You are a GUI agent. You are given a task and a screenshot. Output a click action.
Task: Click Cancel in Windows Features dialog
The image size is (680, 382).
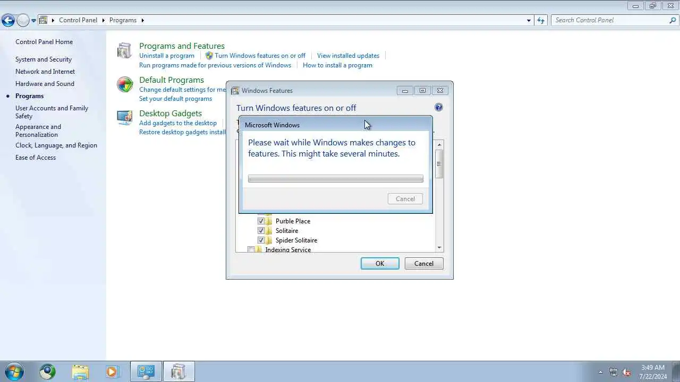(x=424, y=264)
